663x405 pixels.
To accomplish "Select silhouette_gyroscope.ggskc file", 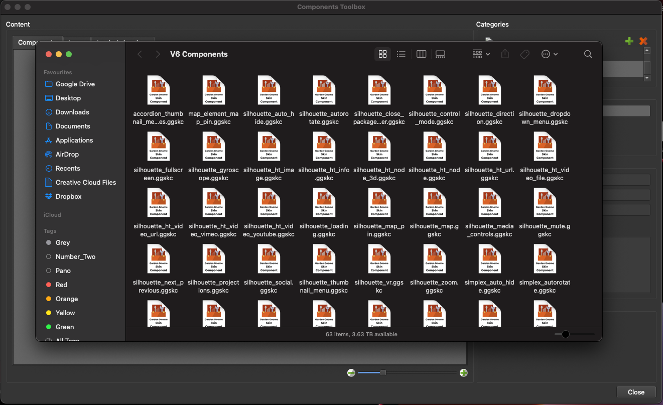I will [213, 157].
